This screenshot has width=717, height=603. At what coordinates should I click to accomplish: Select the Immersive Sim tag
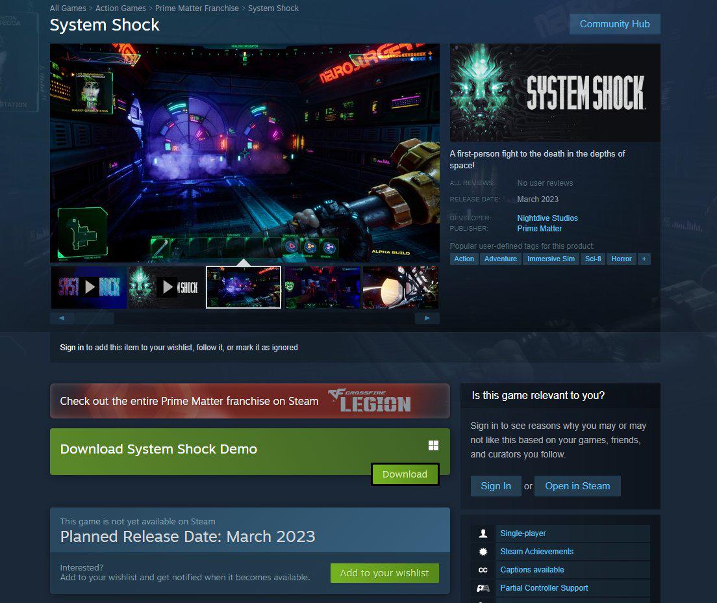pyautogui.click(x=551, y=259)
